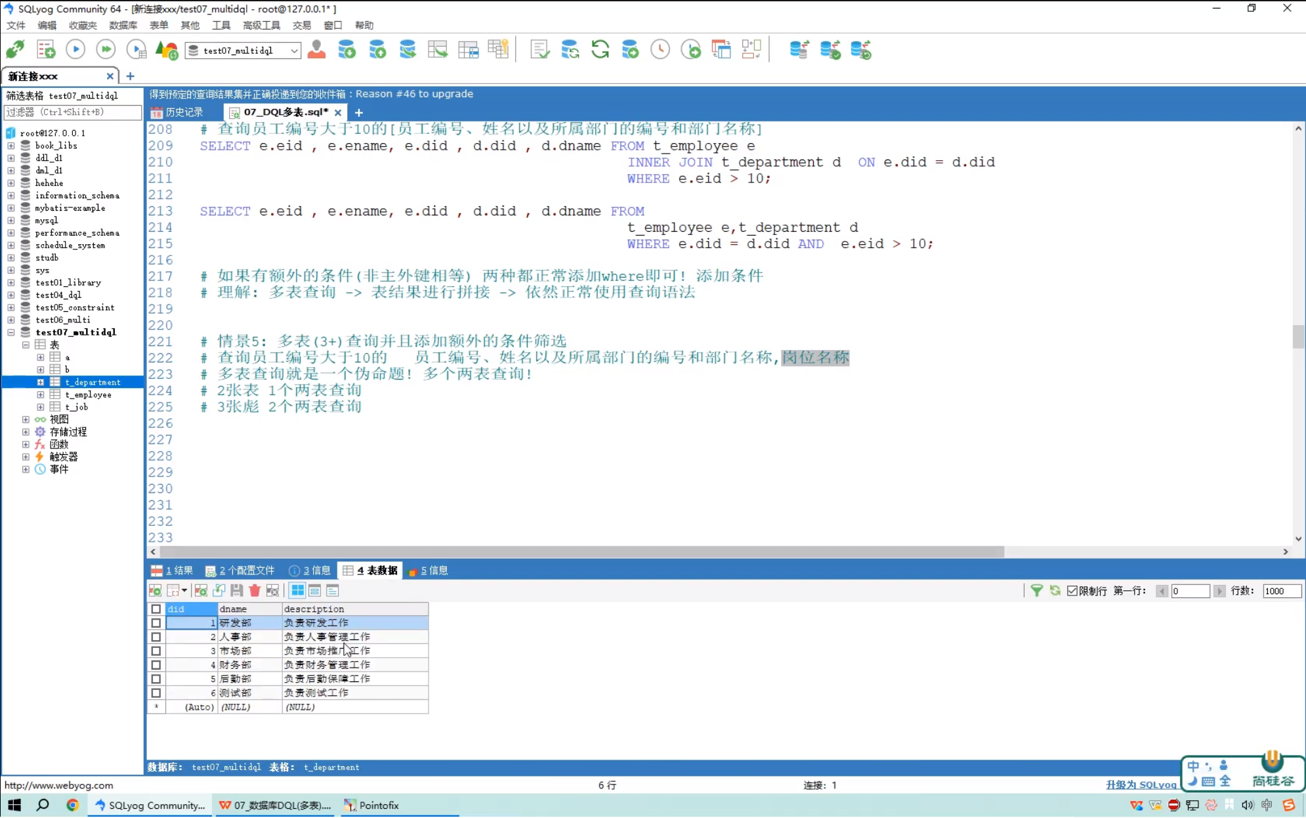The width and height of the screenshot is (1306, 818).
Task: Switch to grid view mode icon
Action: pyautogui.click(x=297, y=591)
